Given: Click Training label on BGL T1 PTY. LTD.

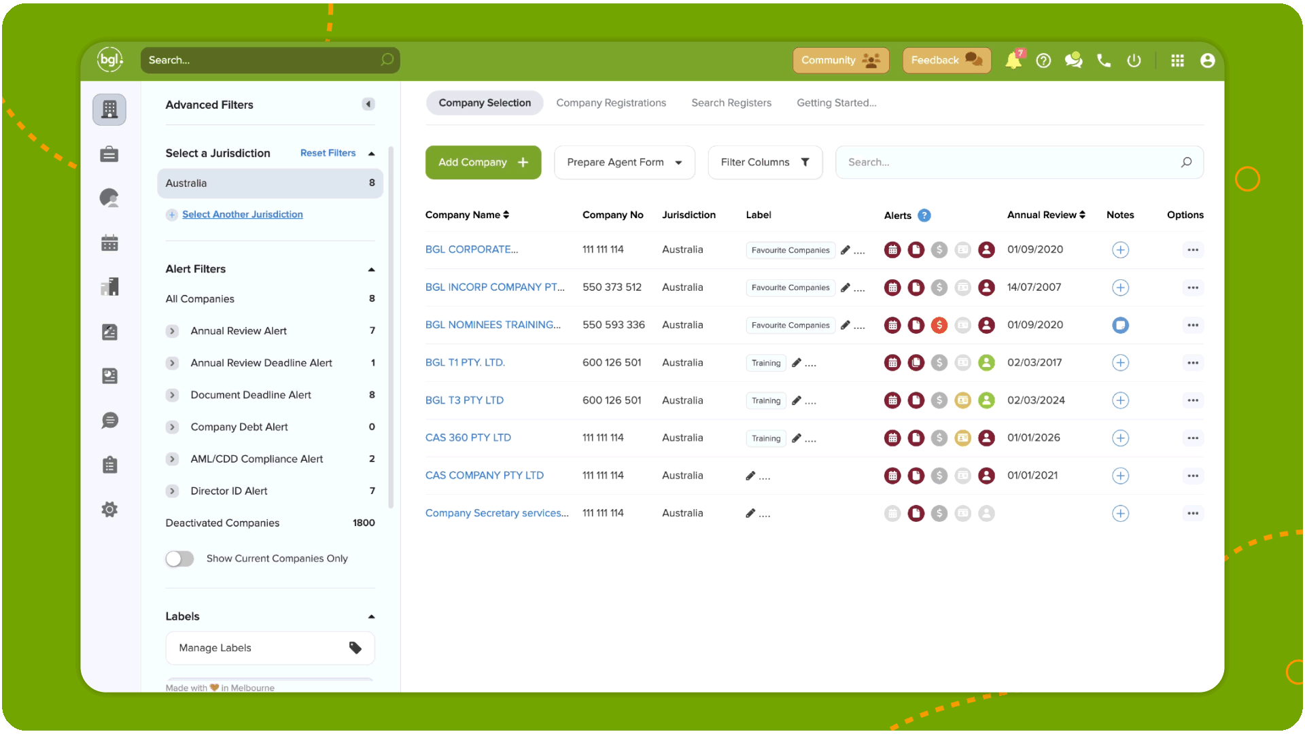Looking at the screenshot, I should pyautogui.click(x=766, y=363).
